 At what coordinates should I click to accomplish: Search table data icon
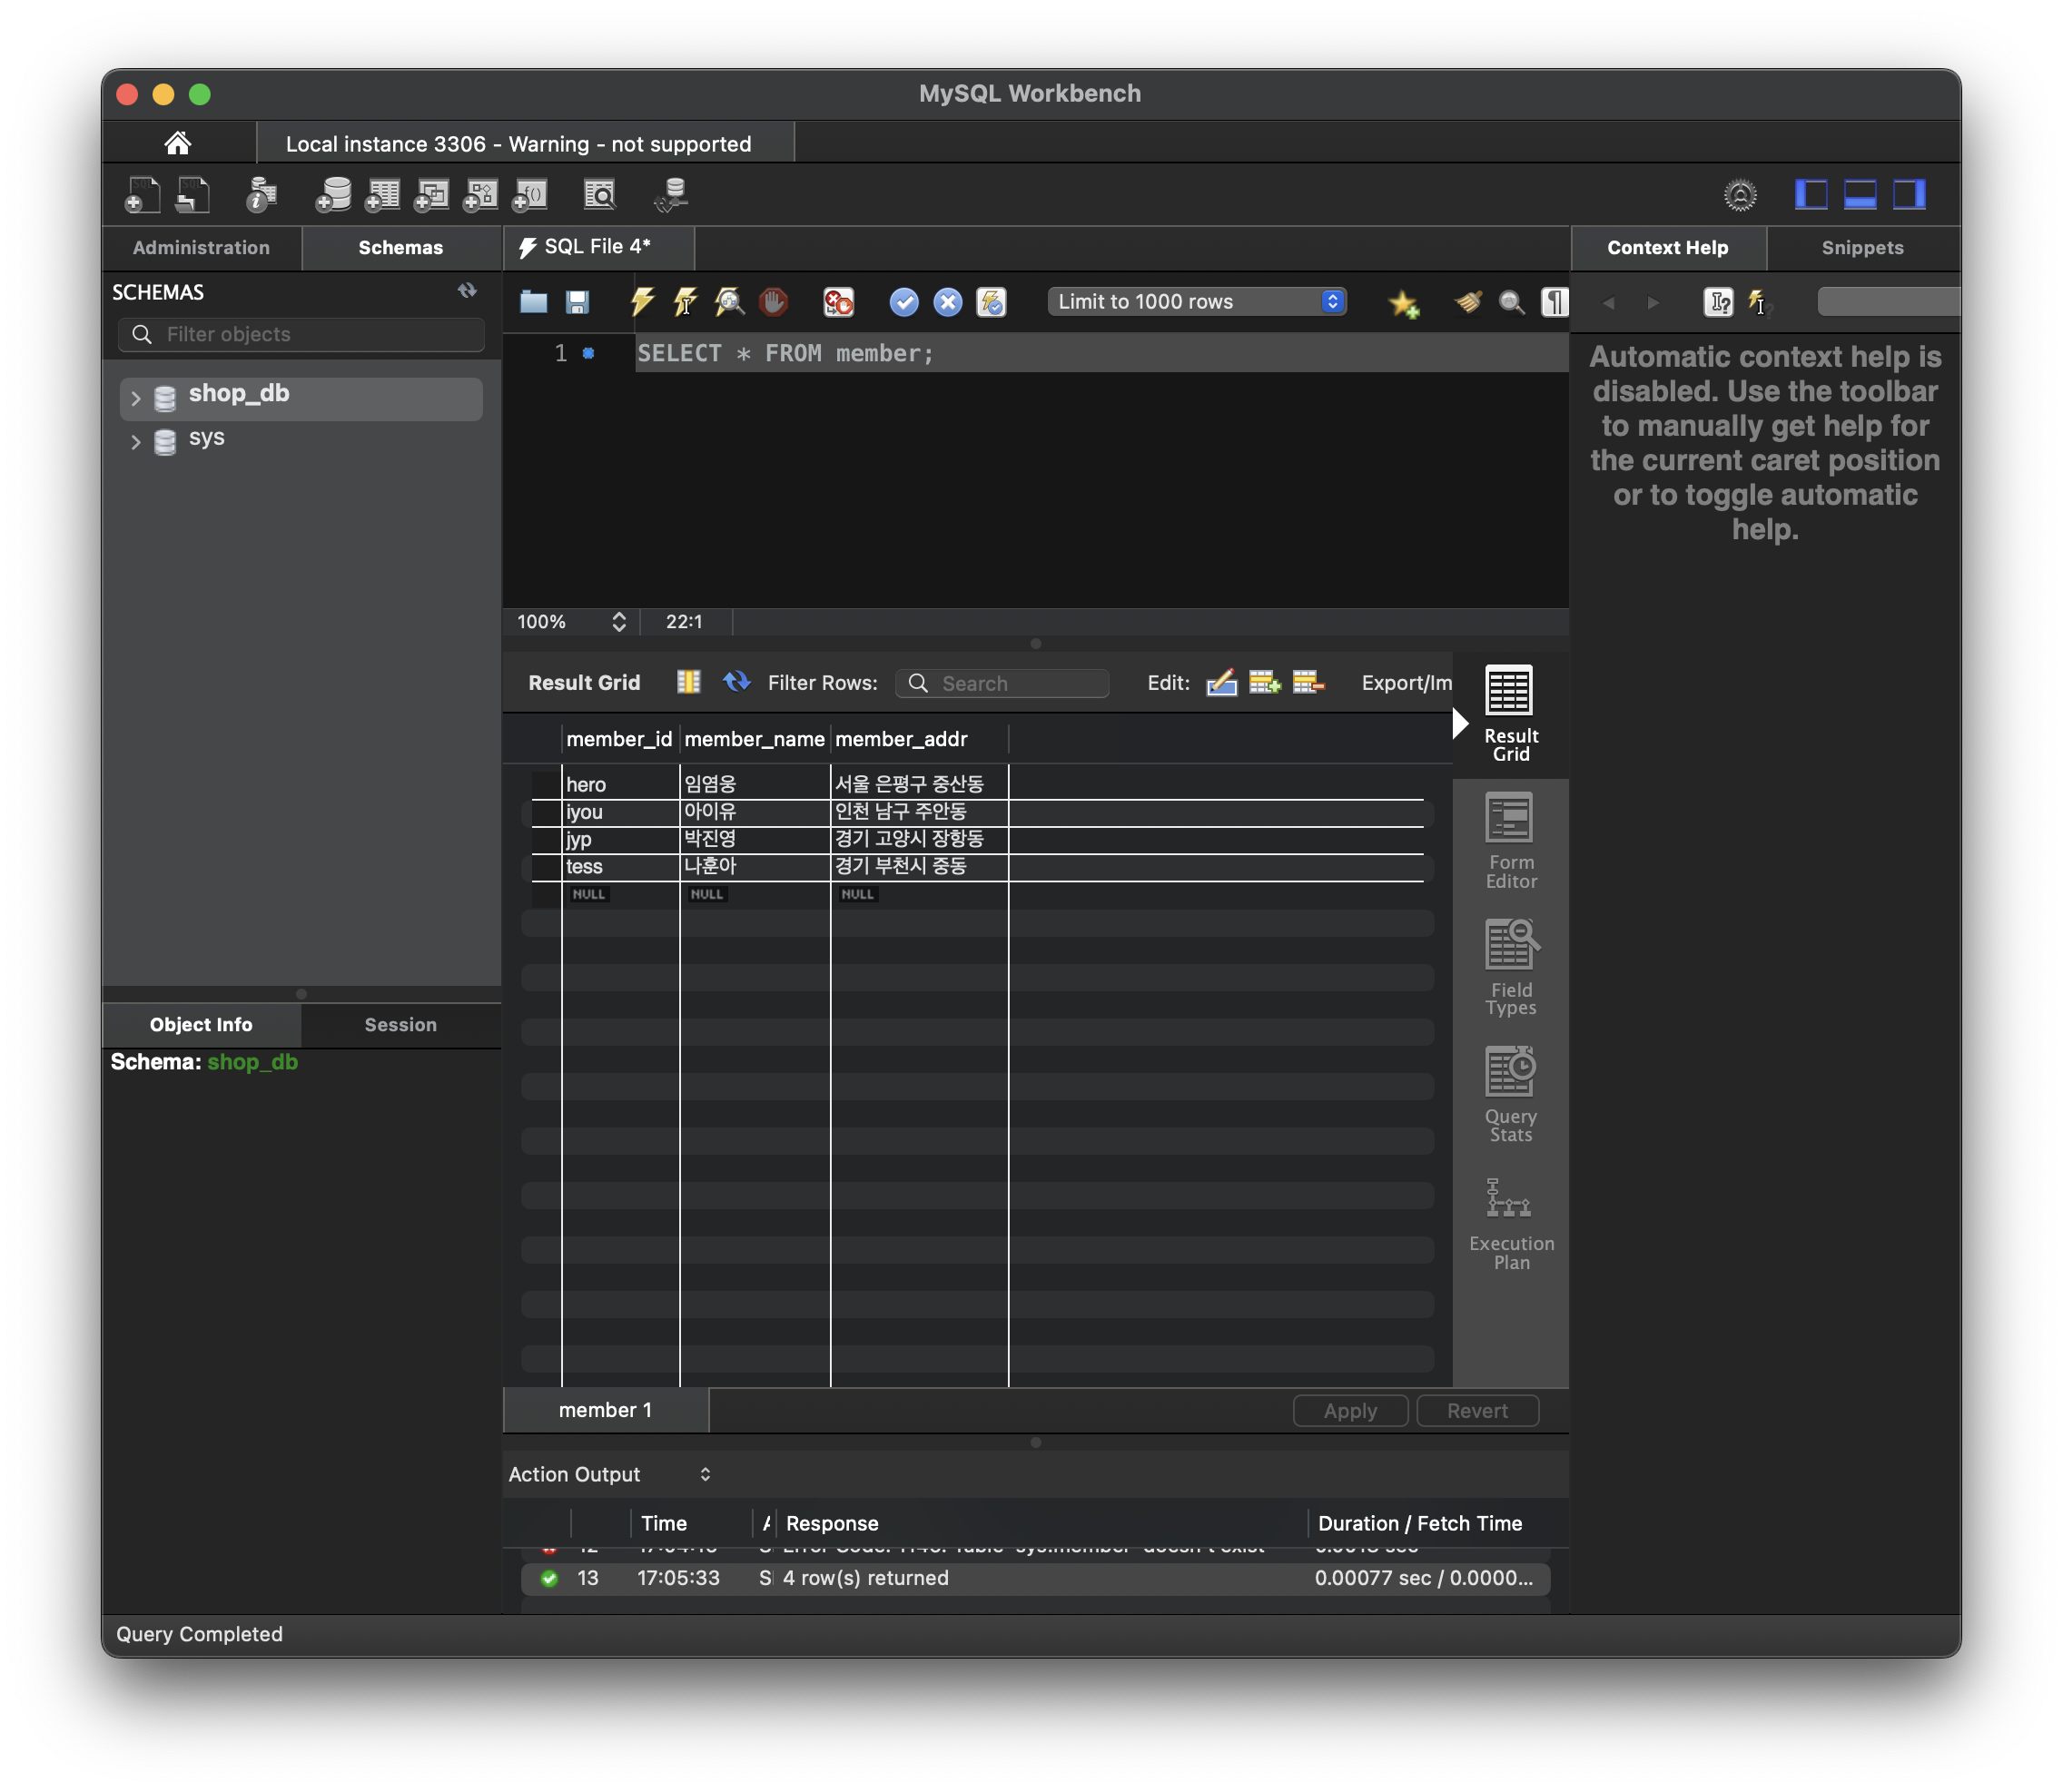click(600, 194)
